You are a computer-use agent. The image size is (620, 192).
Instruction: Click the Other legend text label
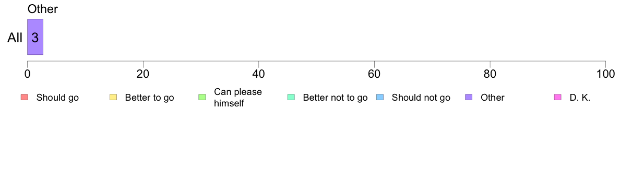click(x=492, y=98)
